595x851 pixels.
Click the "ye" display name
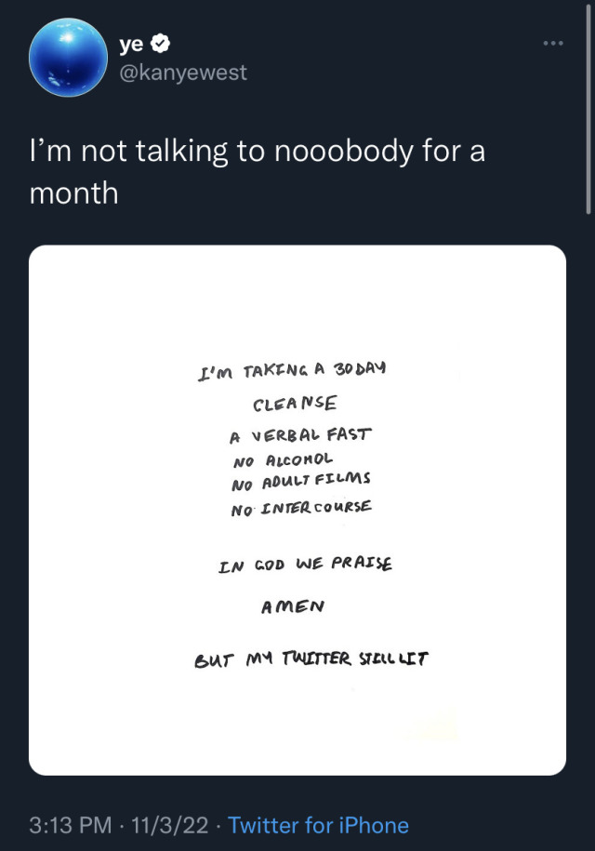tap(132, 43)
